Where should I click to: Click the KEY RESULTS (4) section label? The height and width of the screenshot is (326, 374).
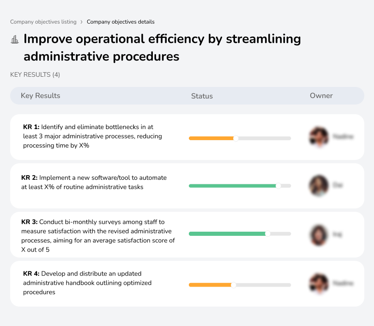pyautogui.click(x=35, y=74)
